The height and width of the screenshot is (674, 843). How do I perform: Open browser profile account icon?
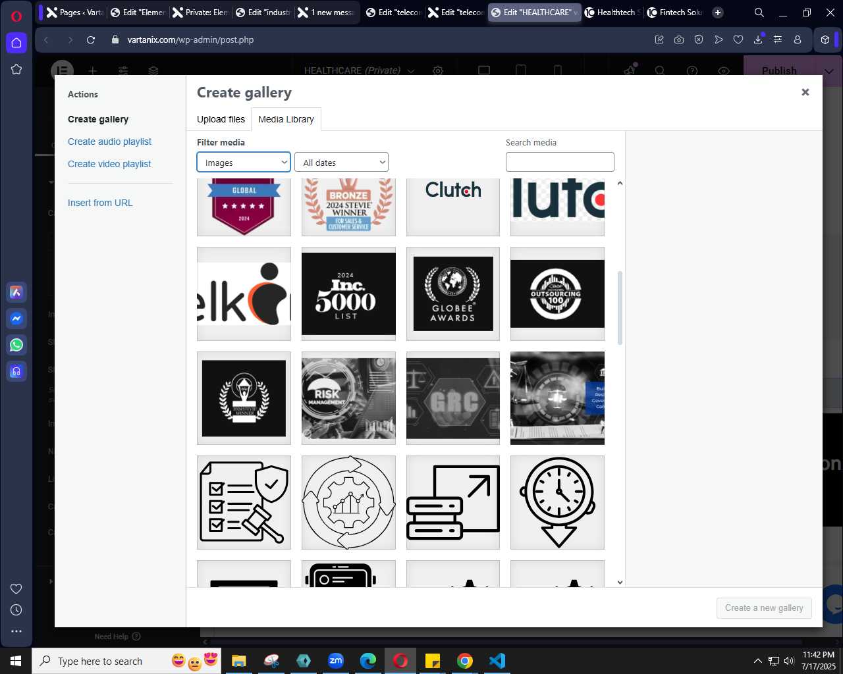point(798,40)
